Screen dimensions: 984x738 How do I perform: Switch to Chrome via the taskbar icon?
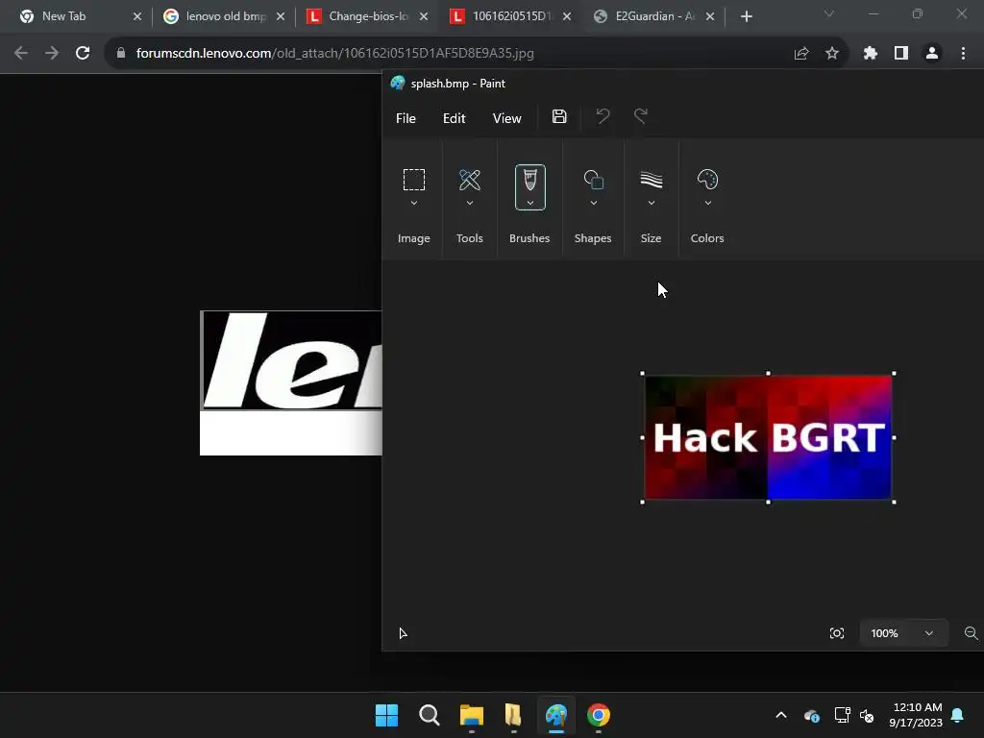(x=598, y=715)
